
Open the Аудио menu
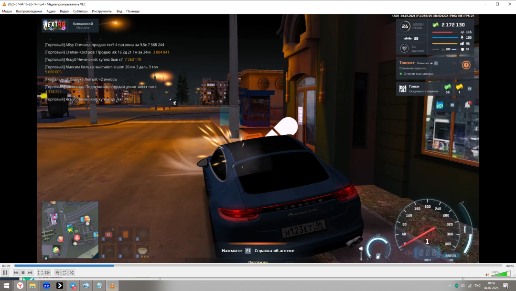51,11
